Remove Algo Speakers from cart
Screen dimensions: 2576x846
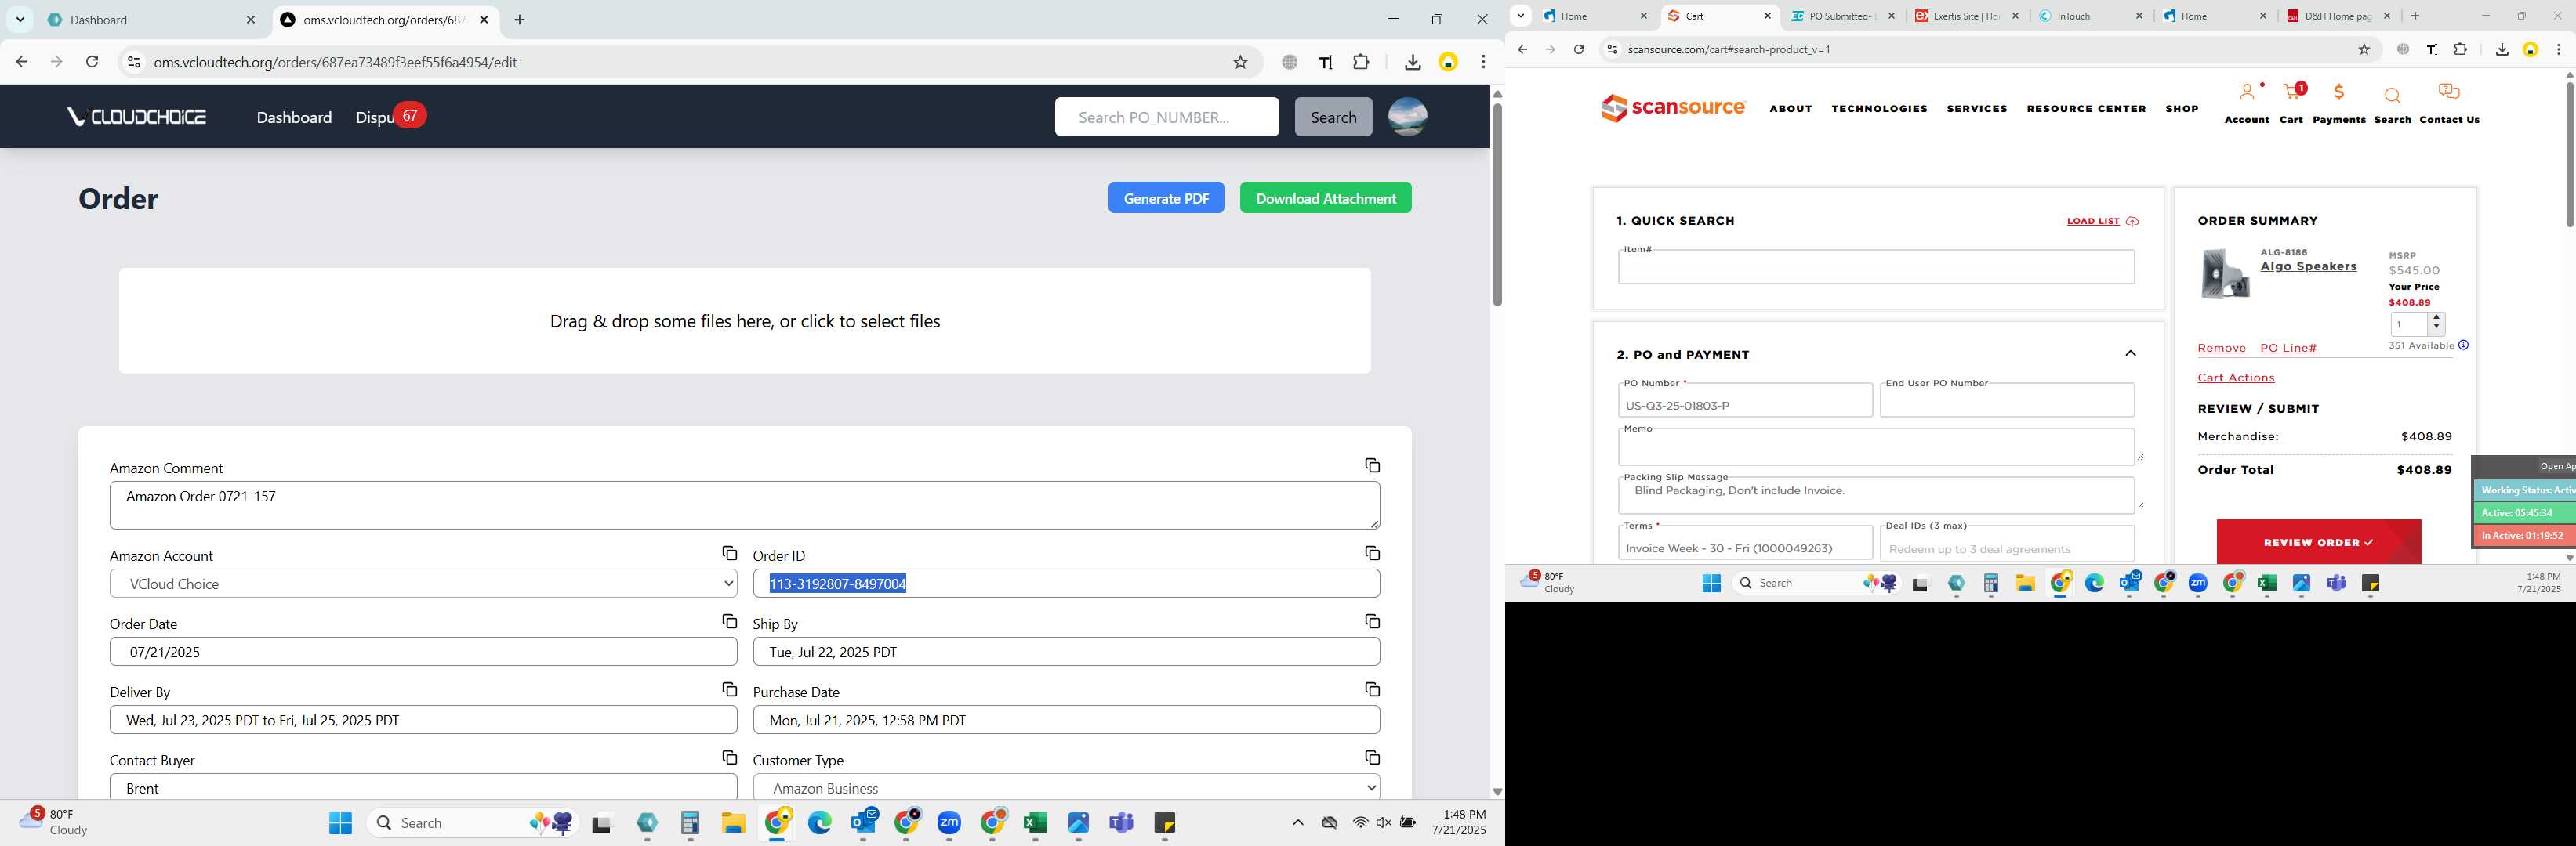pyautogui.click(x=2221, y=349)
